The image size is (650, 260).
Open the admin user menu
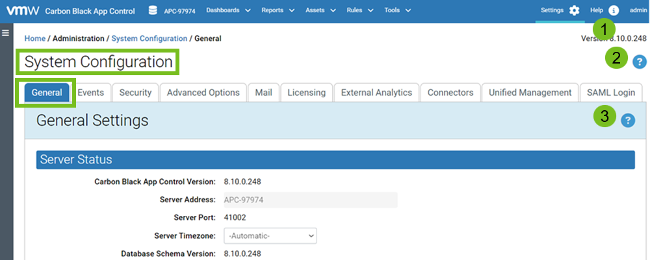tap(638, 10)
